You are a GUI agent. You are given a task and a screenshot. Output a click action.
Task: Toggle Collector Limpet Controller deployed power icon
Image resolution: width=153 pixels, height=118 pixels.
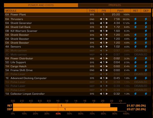[146, 94]
